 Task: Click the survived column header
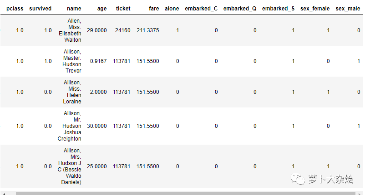[40, 9]
